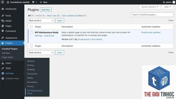The image size is (176, 99).
Task: Open Writing settings from flyout
Action: (x=30, y=65)
